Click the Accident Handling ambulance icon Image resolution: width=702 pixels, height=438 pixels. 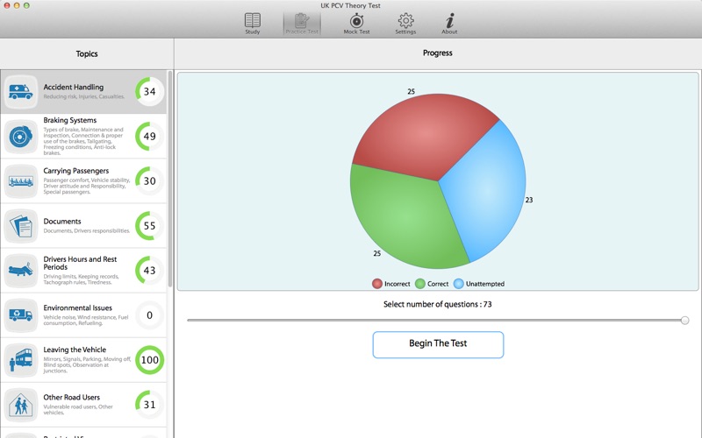(x=20, y=92)
